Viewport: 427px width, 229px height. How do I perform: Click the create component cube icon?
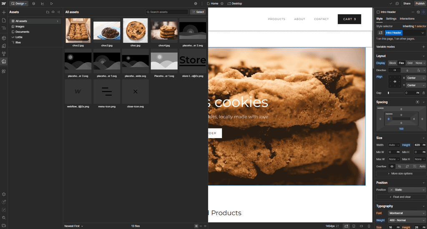pyautogui.click(x=418, y=12)
